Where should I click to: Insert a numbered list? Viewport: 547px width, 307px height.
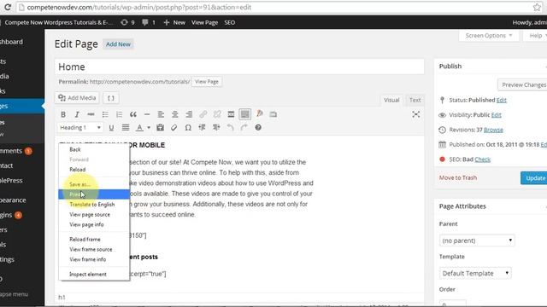click(x=119, y=114)
